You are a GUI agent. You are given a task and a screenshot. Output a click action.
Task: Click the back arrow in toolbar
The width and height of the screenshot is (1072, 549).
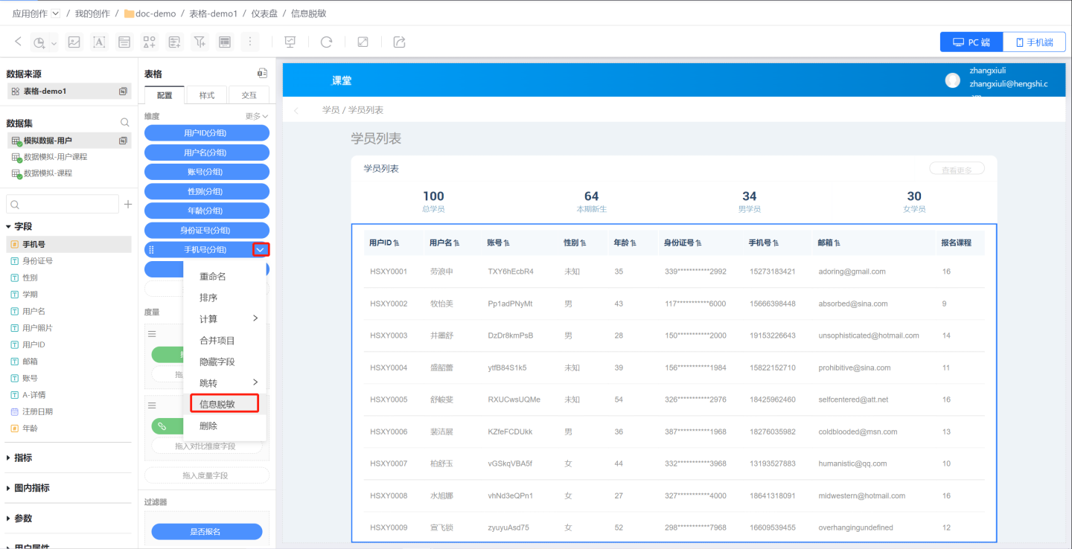point(18,42)
